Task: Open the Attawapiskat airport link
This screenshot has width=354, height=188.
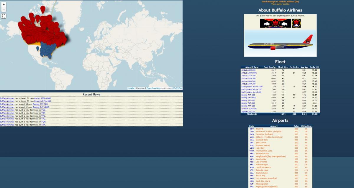Action: (x=262, y=184)
